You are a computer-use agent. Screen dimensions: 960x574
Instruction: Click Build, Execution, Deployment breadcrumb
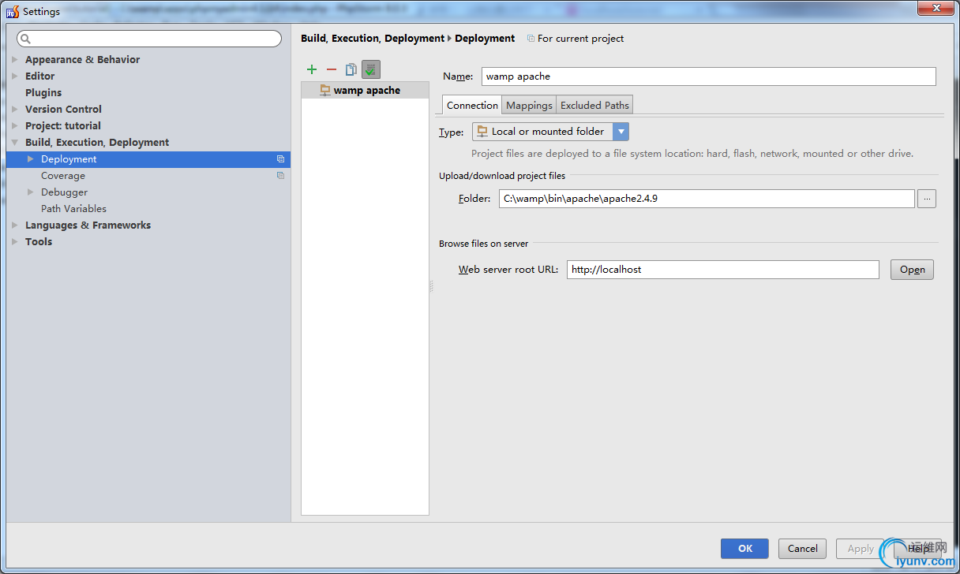point(373,39)
